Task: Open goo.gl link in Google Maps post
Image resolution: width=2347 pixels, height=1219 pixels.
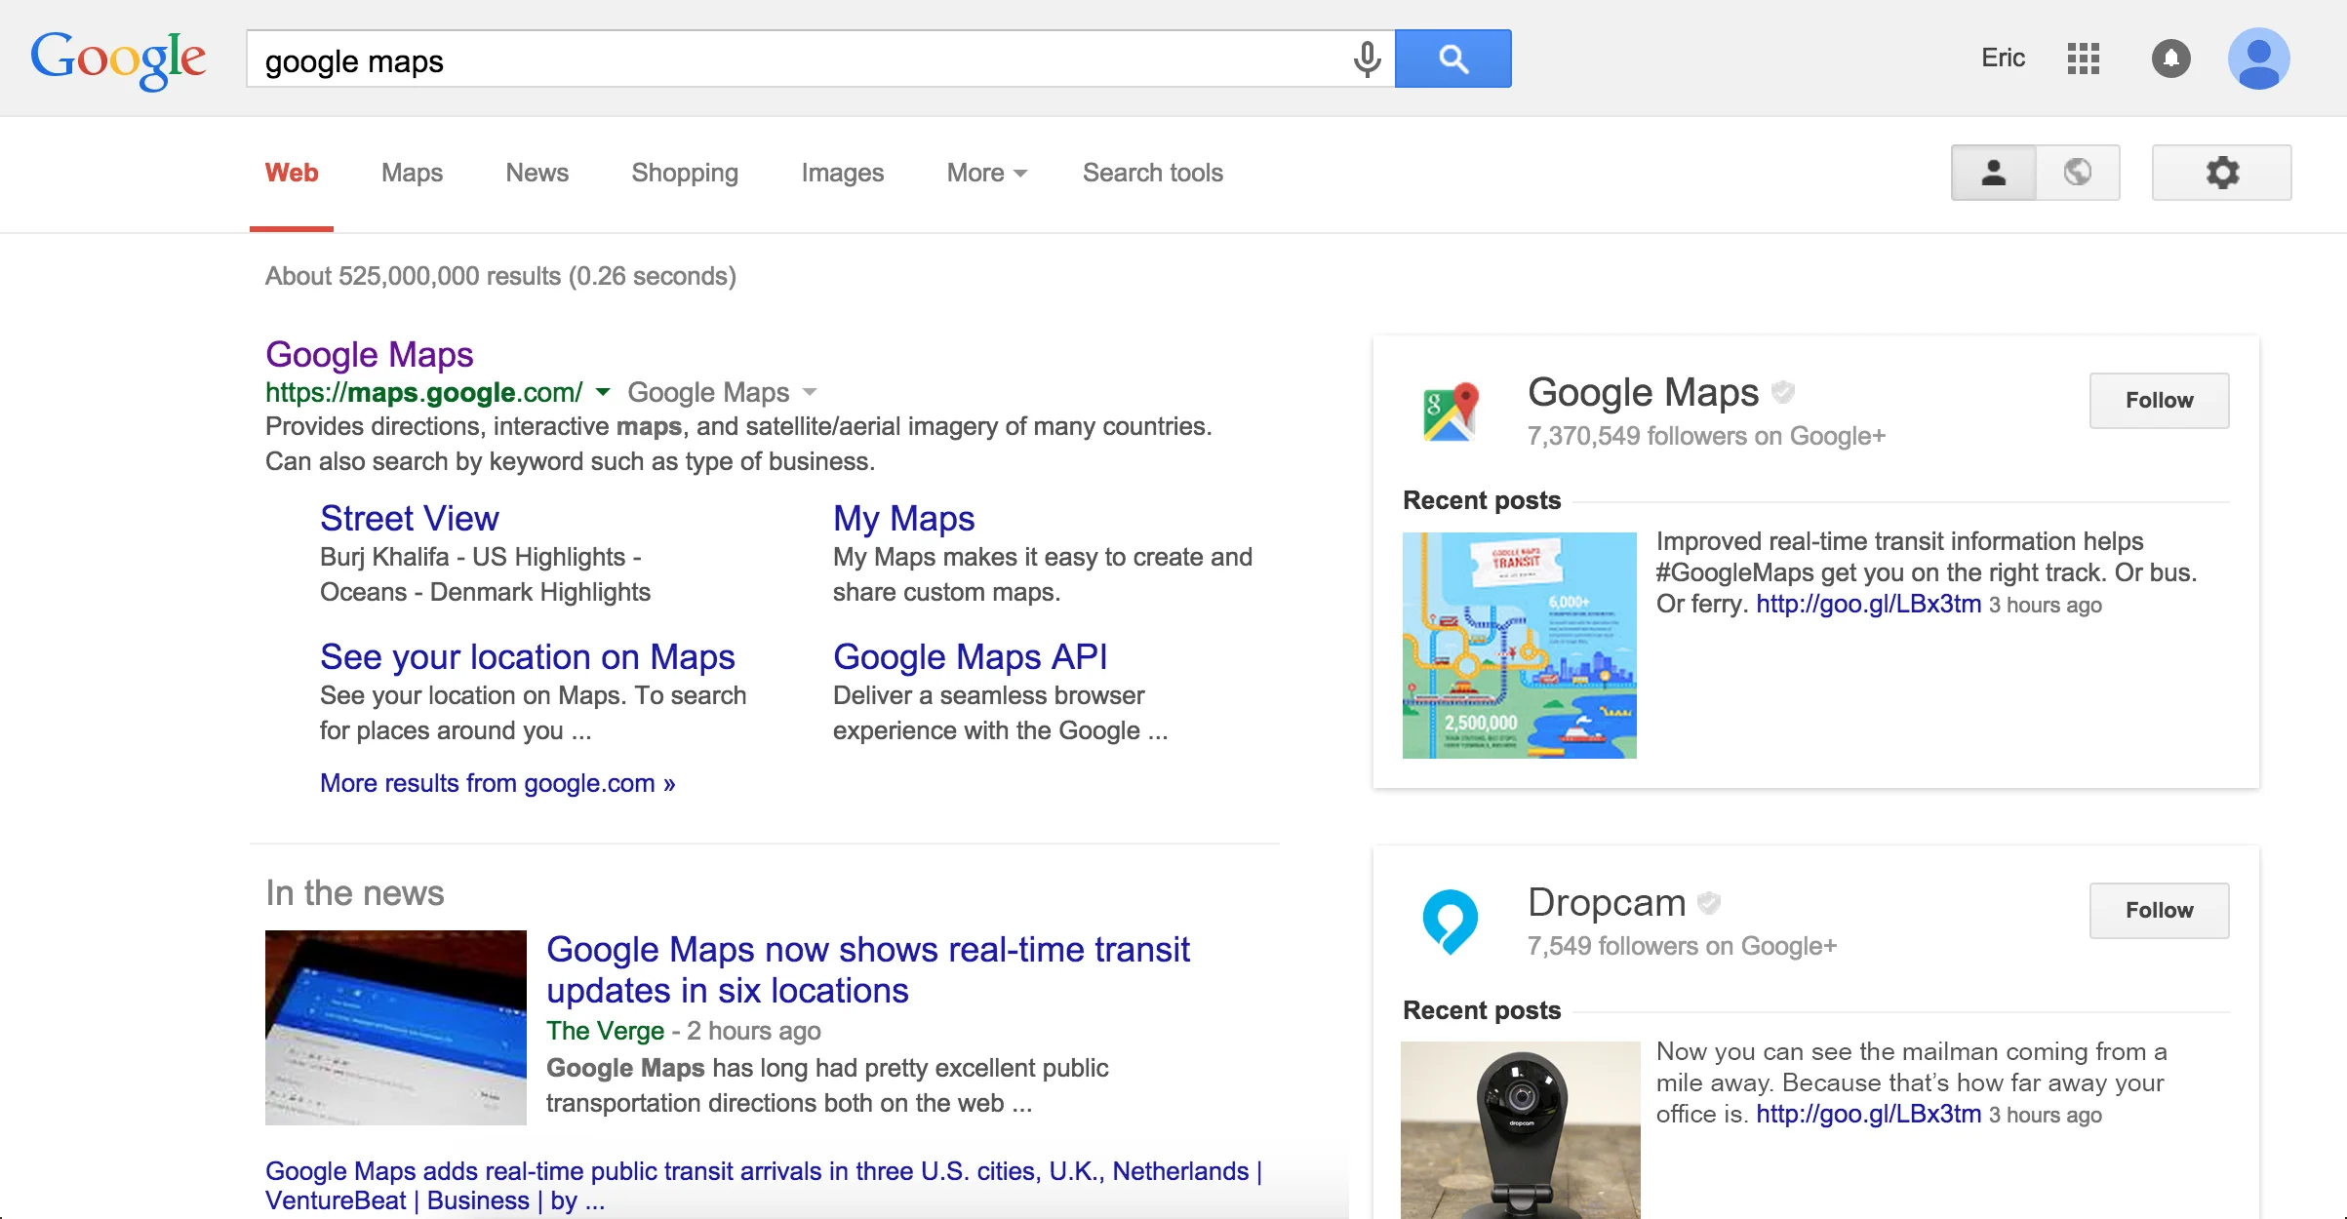Action: coord(1868,604)
